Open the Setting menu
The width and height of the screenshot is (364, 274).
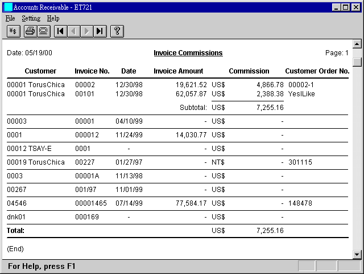(31, 18)
